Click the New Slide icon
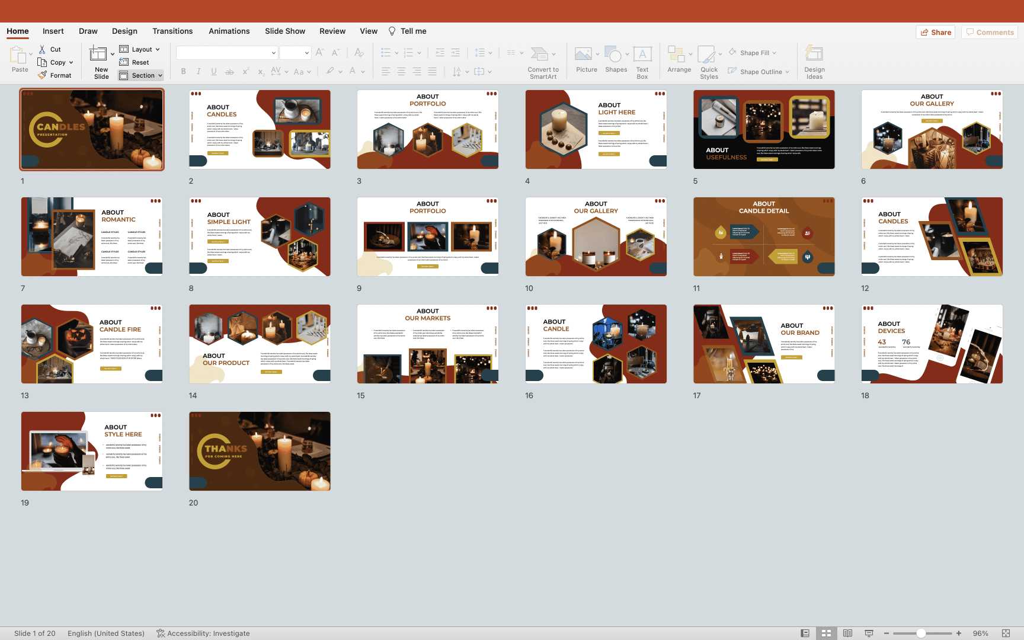The height and width of the screenshot is (640, 1024). coord(98,55)
